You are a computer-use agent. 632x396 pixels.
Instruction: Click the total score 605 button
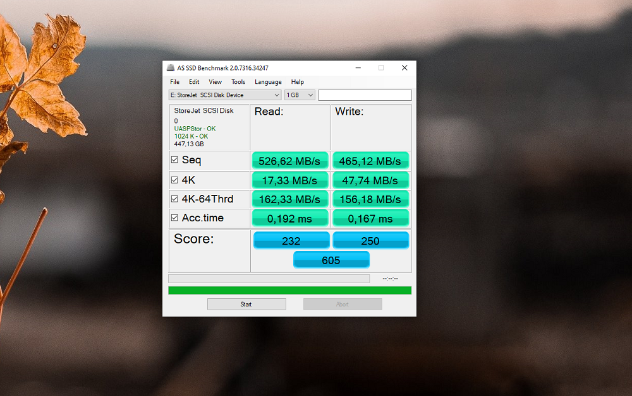(331, 260)
